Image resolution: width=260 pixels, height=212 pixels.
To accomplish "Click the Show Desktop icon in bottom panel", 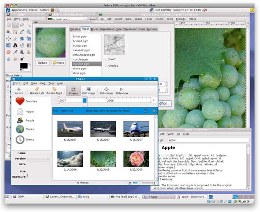I will [7, 196].
